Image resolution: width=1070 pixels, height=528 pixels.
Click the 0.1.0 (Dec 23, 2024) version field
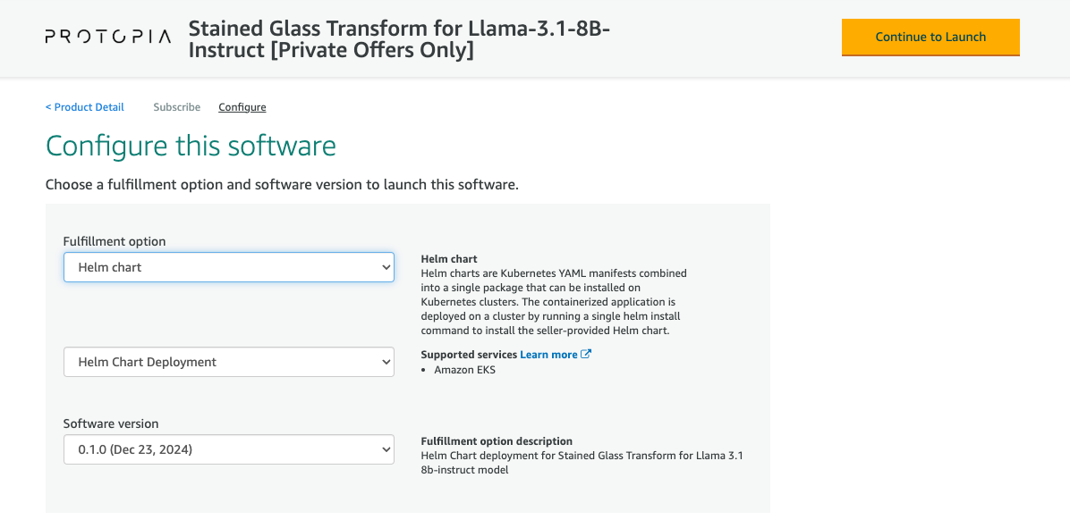tap(179, 449)
